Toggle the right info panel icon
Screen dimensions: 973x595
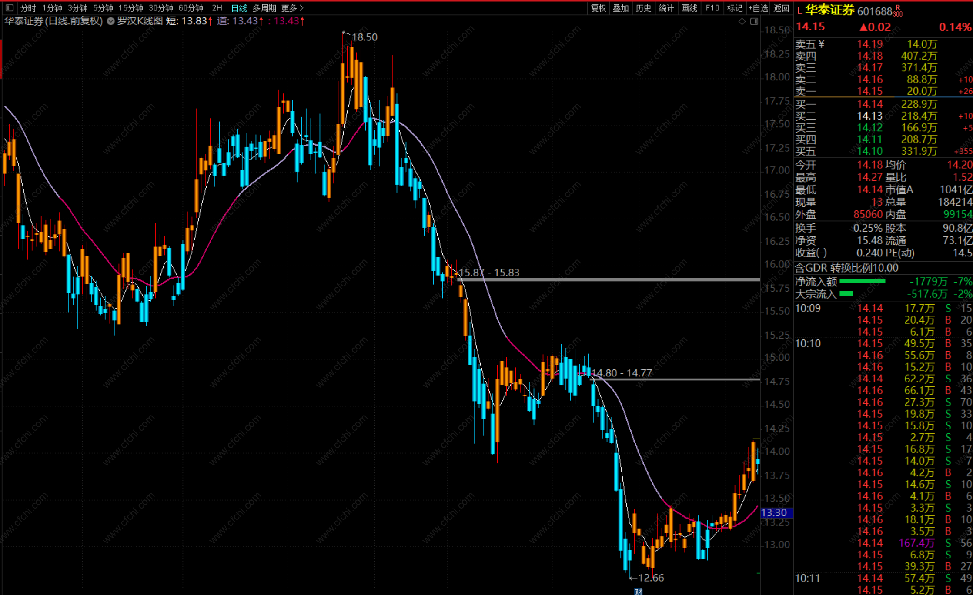(754, 21)
